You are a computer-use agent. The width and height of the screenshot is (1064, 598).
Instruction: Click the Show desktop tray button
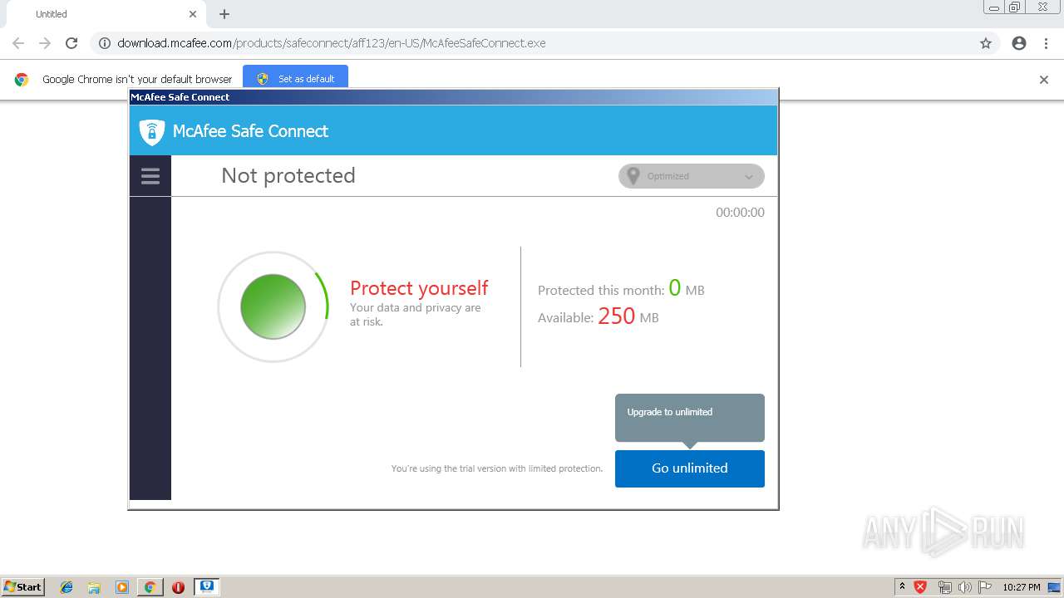[1054, 587]
